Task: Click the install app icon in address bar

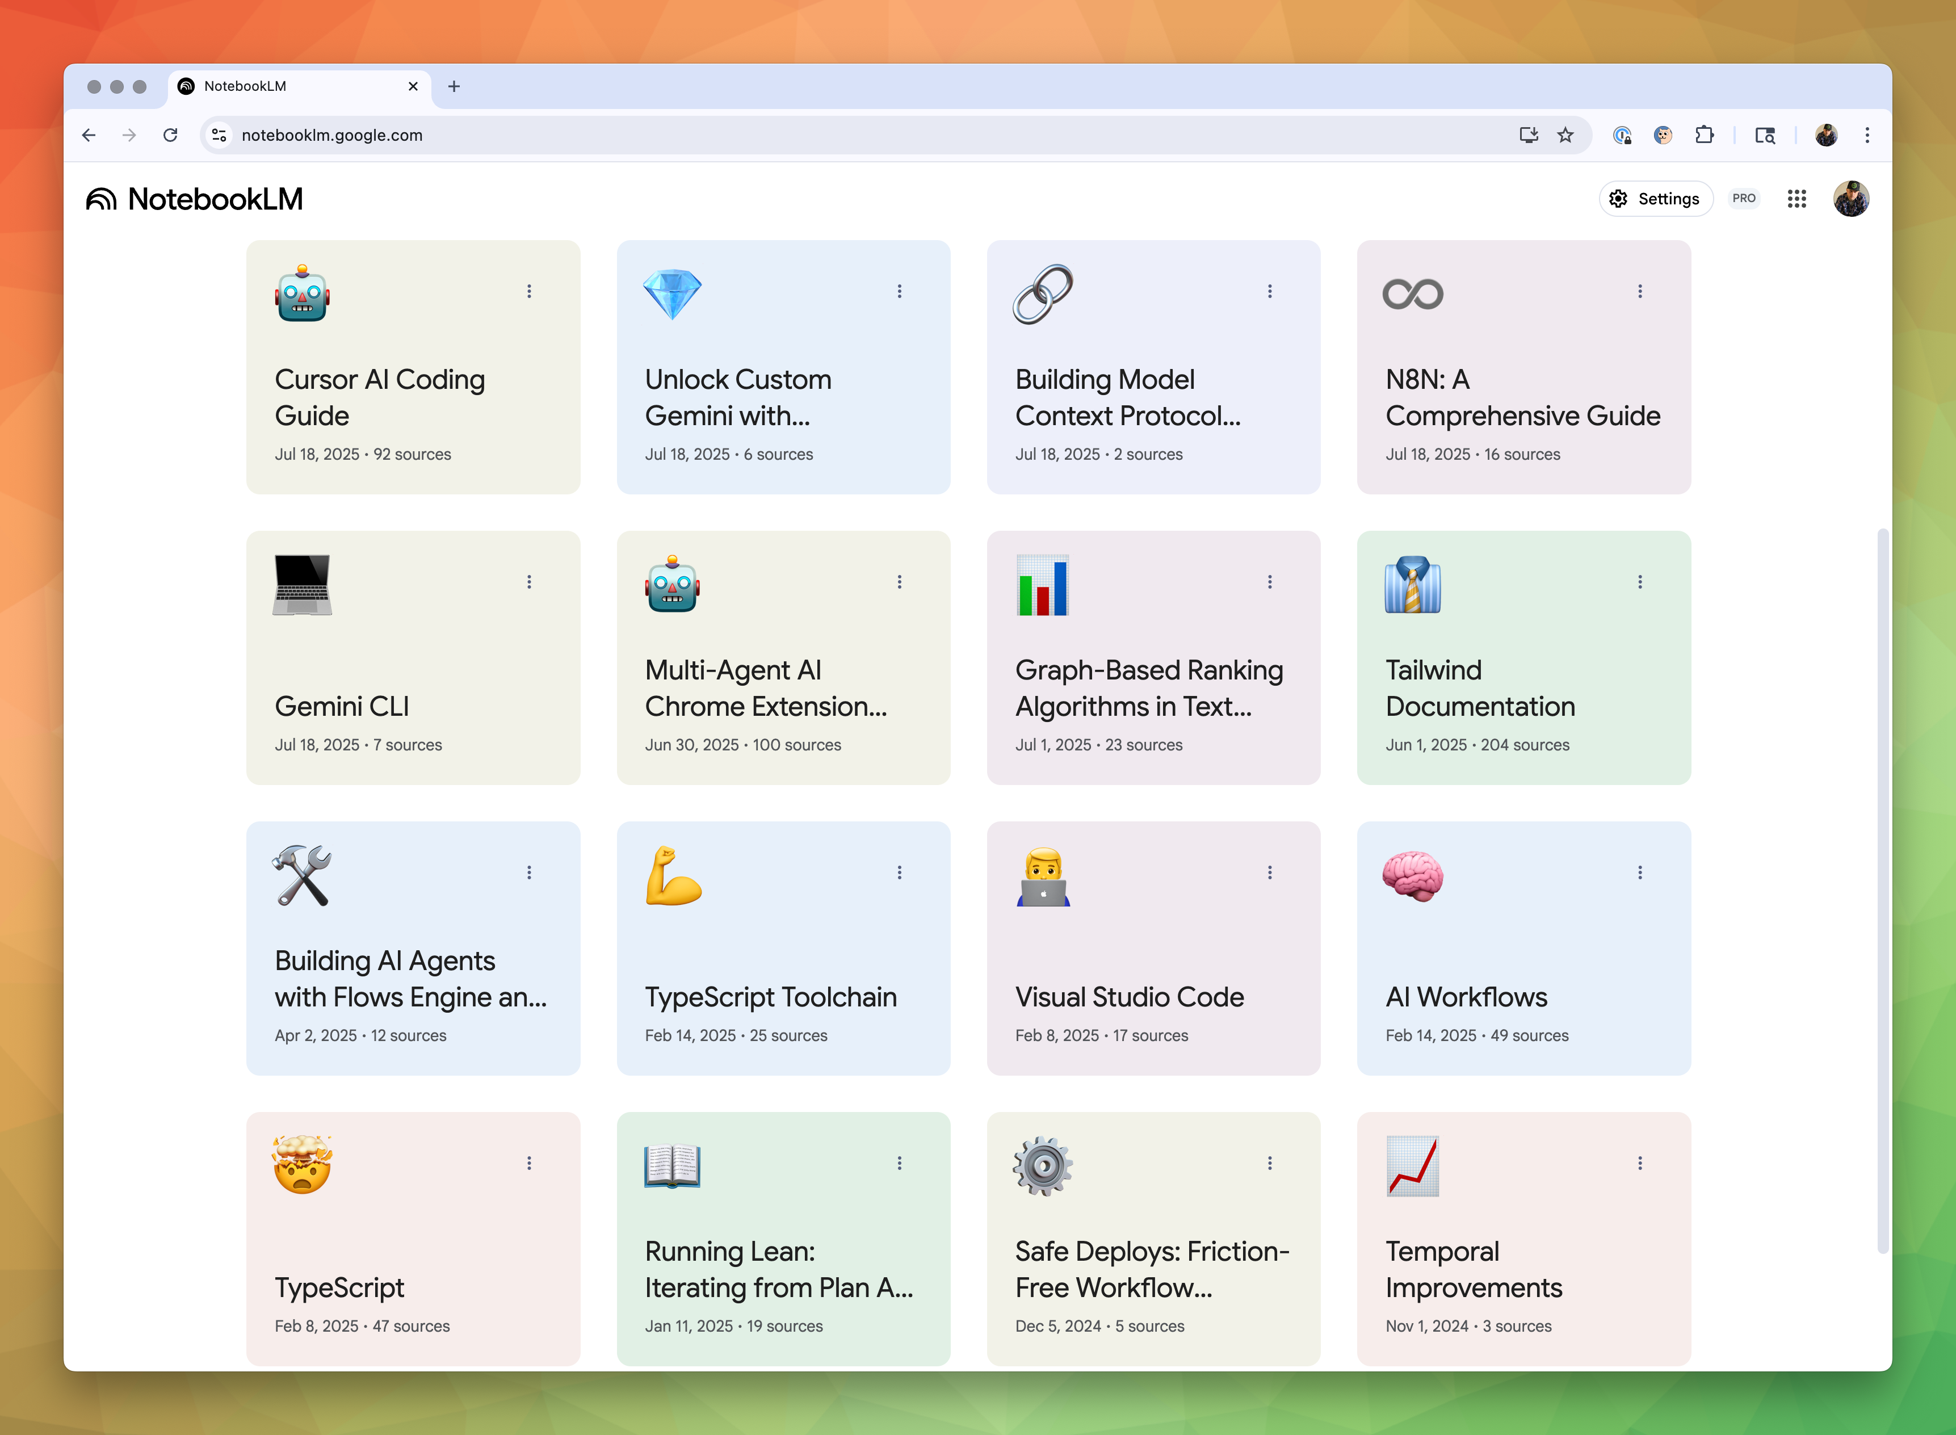Action: coord(1528,135)
